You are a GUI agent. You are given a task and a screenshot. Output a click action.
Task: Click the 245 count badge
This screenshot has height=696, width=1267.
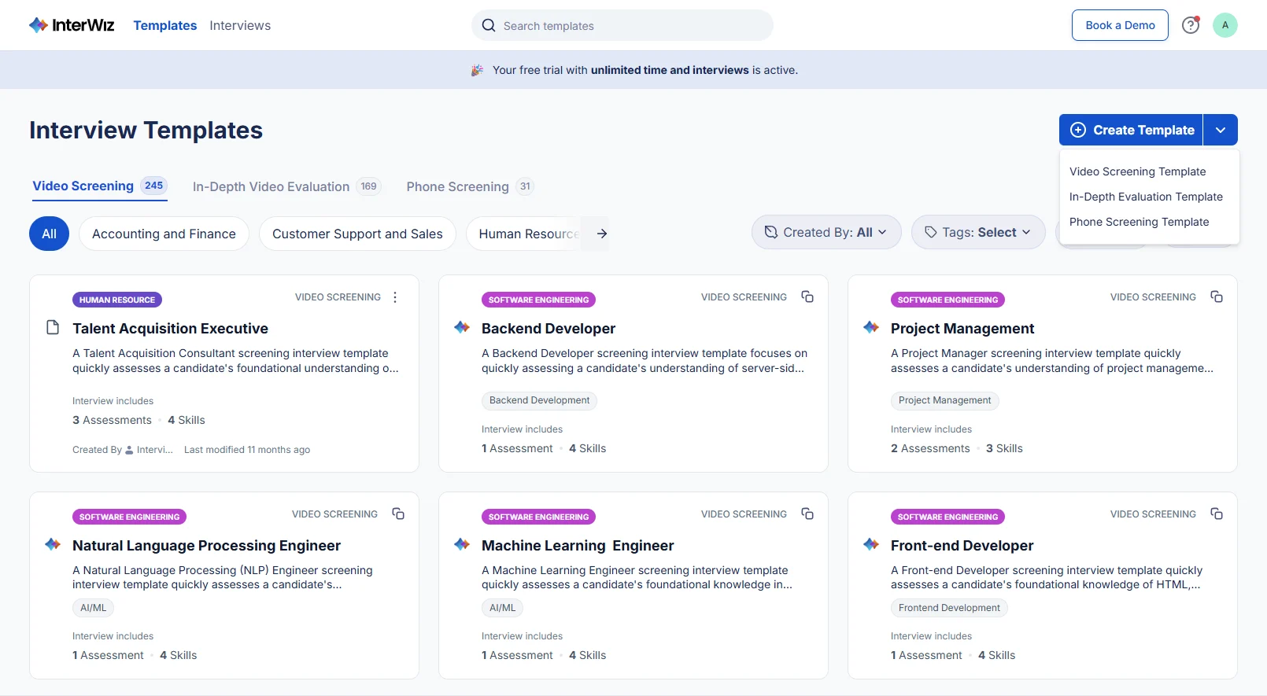(153, 186)
